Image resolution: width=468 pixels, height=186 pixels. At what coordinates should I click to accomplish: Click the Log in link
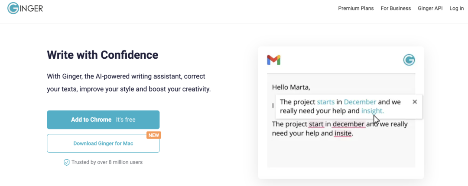(x=457, y=8)
